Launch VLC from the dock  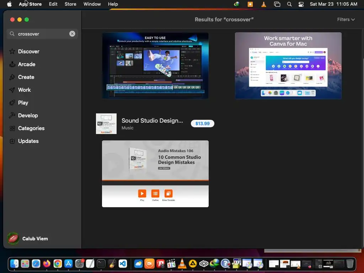point(182,264)
